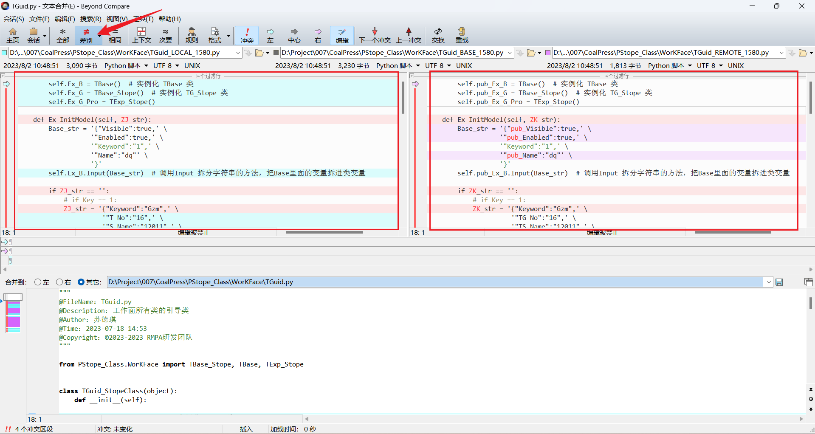Click go arrow beside BASE path

520,53
